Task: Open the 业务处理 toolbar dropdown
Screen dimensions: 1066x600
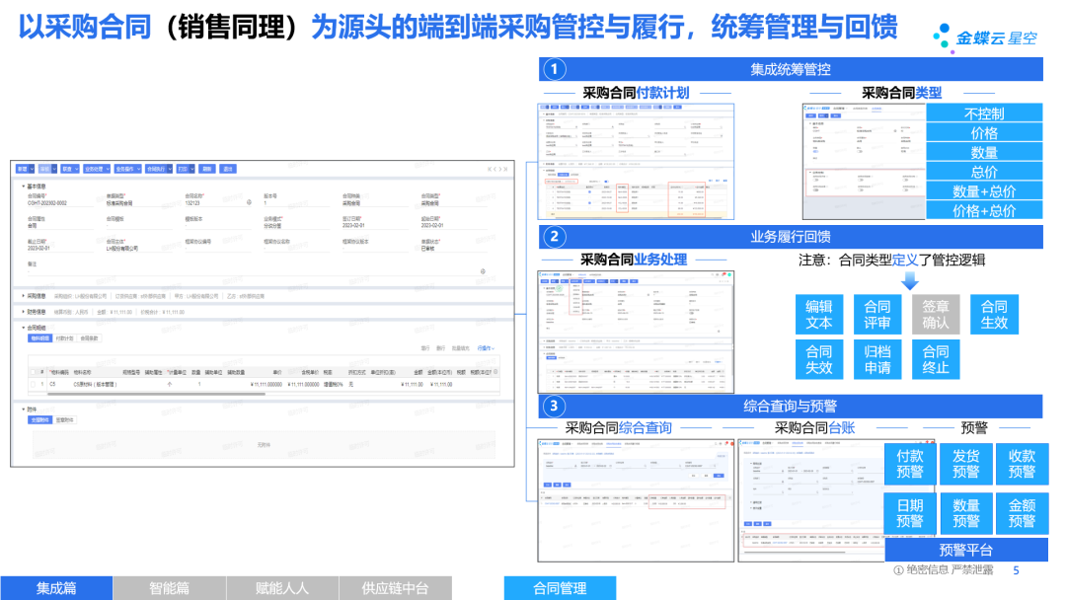Action: pos(97,169)
